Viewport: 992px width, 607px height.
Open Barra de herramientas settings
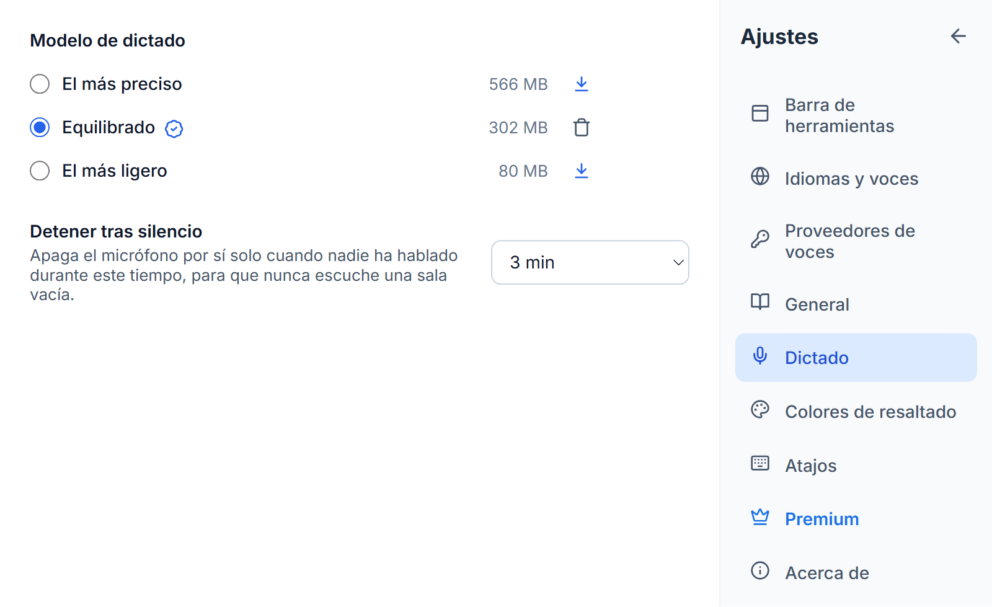(856, 115)
